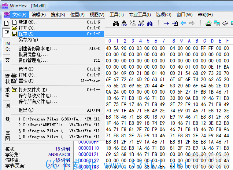This screenshot has height=170, width=233.
Task: Click the blank page icon beside 新建
Action: click(x=14, y=22)
